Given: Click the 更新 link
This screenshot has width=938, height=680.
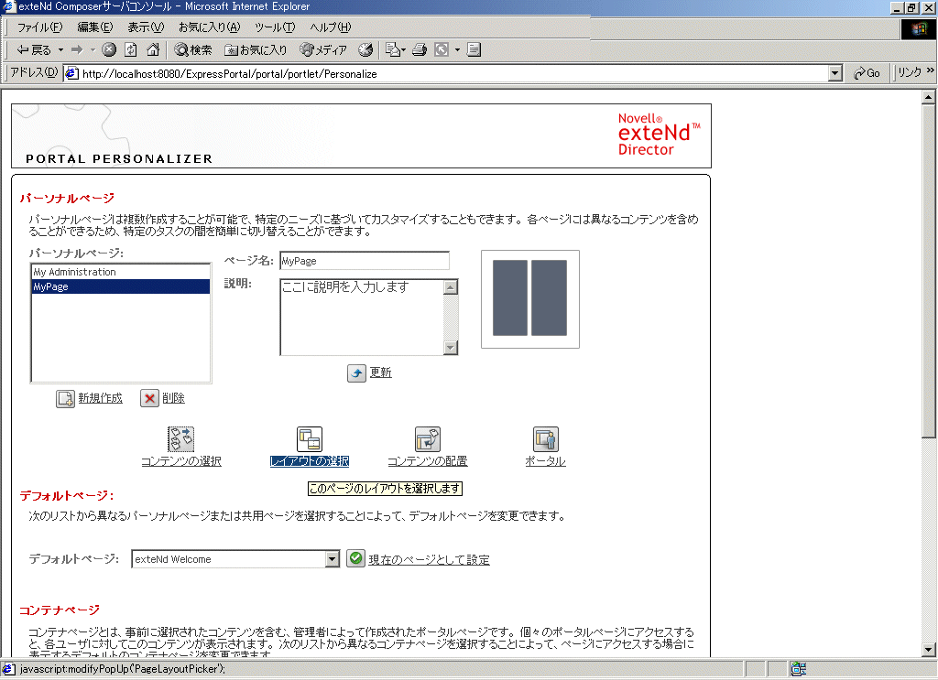Looking at the screenshot, I should tap(380, 372).
